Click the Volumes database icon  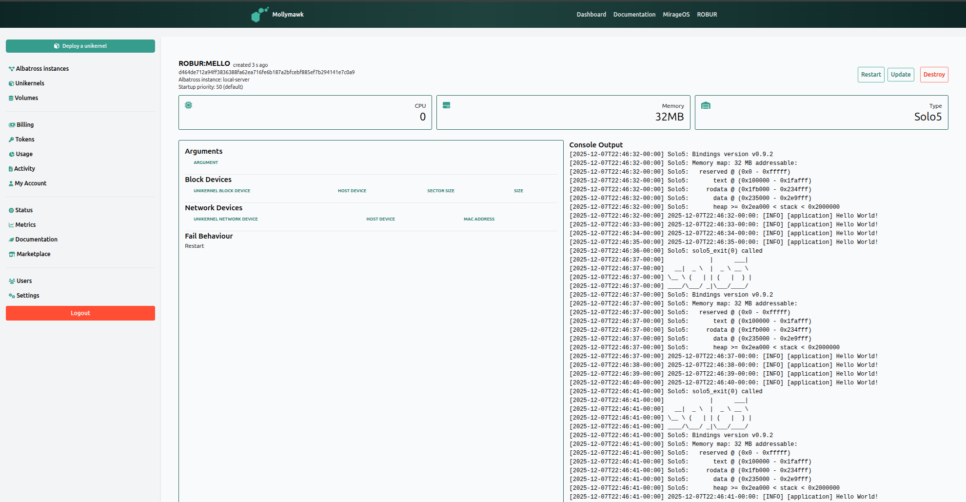(x=11, y=98)
